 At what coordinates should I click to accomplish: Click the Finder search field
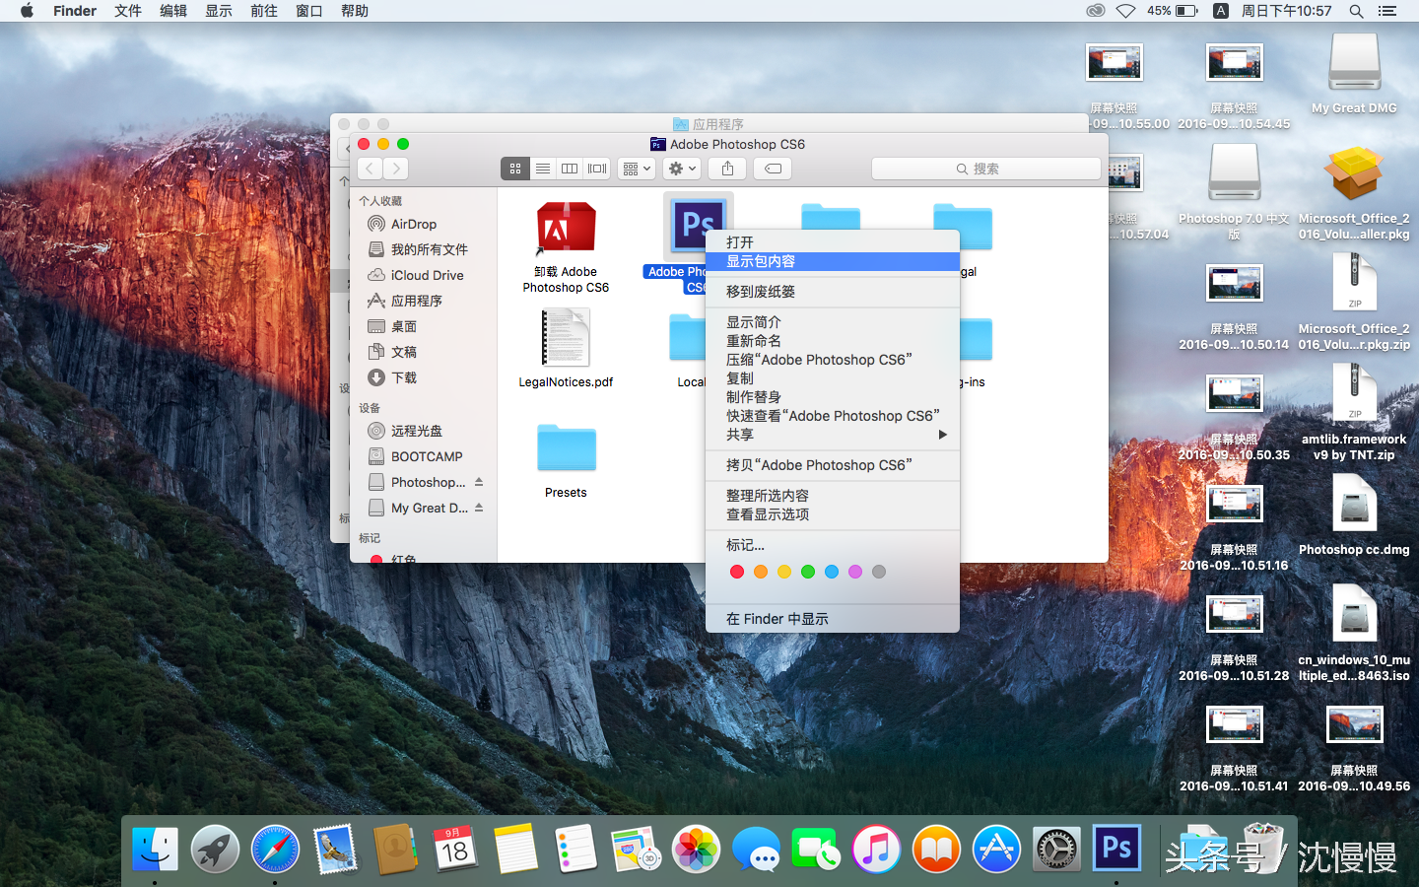click(985, 169)
